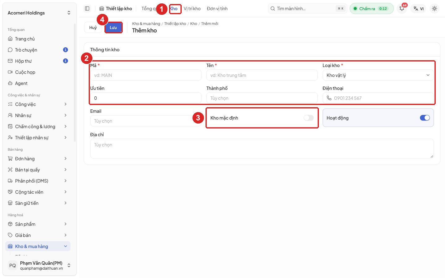Screen dimensions: 445x278
Task: Click the Điện thoại phone field
Action: click(x=378, y=98)
